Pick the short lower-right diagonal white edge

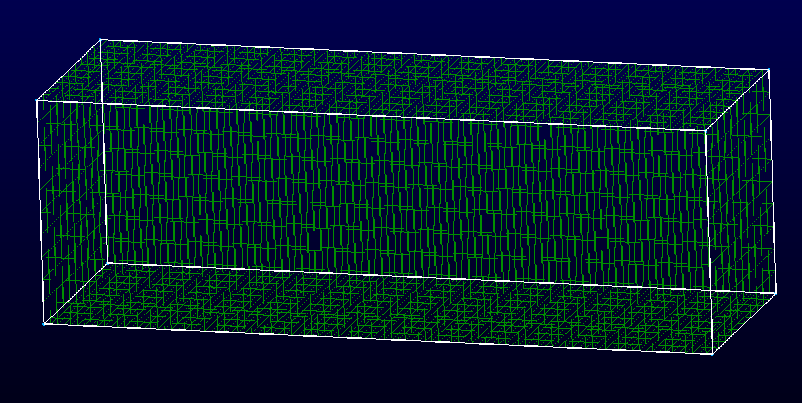[x=744, y=323]
